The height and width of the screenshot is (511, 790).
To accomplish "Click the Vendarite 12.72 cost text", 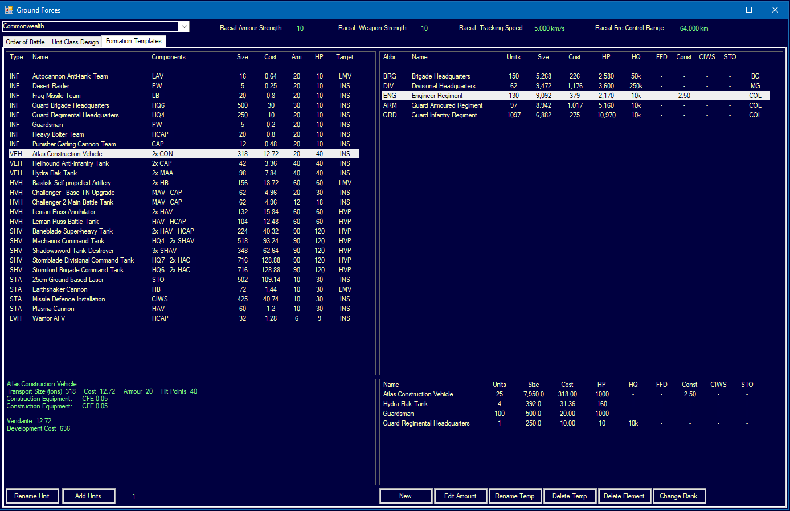I will (x=29, y=421).
